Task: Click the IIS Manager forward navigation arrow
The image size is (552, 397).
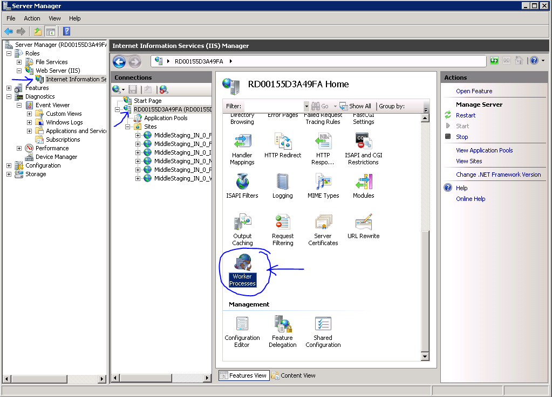Action: point(134,62)
